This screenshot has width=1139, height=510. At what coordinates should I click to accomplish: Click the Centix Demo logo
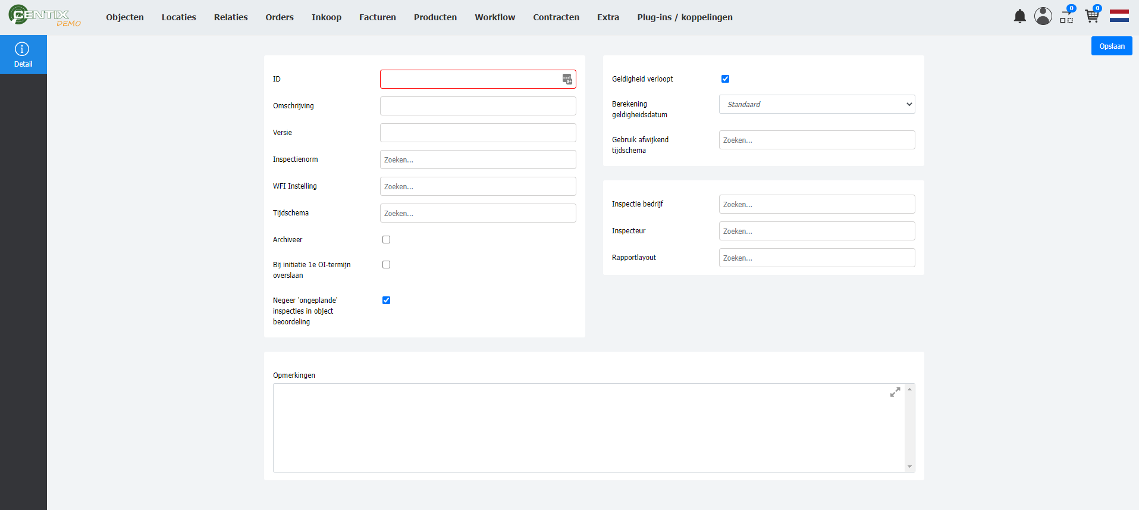click(x=45, y=16)
